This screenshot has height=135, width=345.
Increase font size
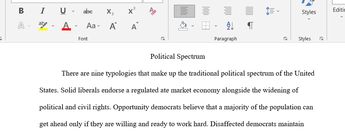tap(113, 26)
